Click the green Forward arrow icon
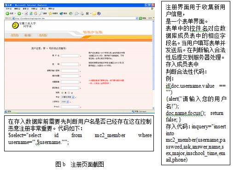 19,13
